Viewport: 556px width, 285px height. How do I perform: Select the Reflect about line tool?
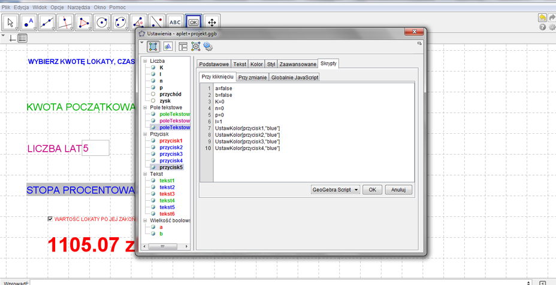157,23
